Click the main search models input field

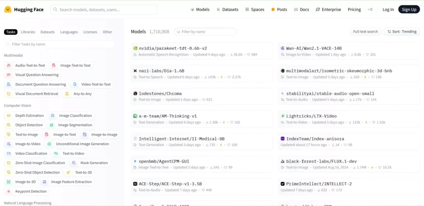pos(104,9)
